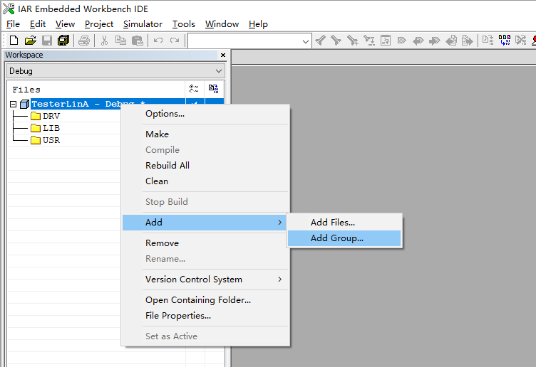536x367 pixels.
Task: Open the Tools menu
Action: tap(184, 24)
